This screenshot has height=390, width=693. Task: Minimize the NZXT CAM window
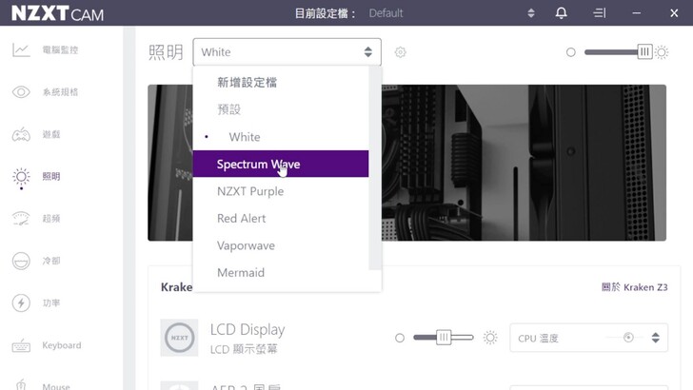pos(637,13)
